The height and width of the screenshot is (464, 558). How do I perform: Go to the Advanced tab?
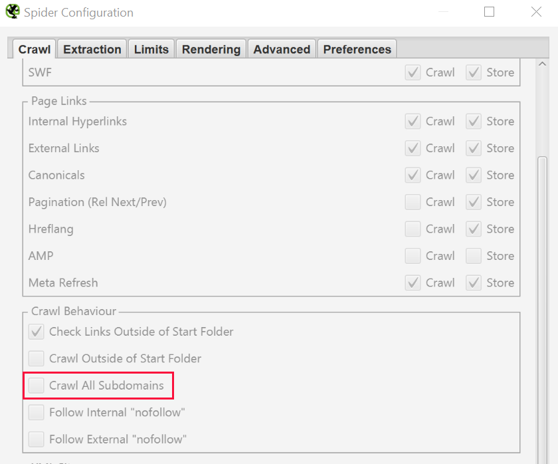tap(282, 49)
